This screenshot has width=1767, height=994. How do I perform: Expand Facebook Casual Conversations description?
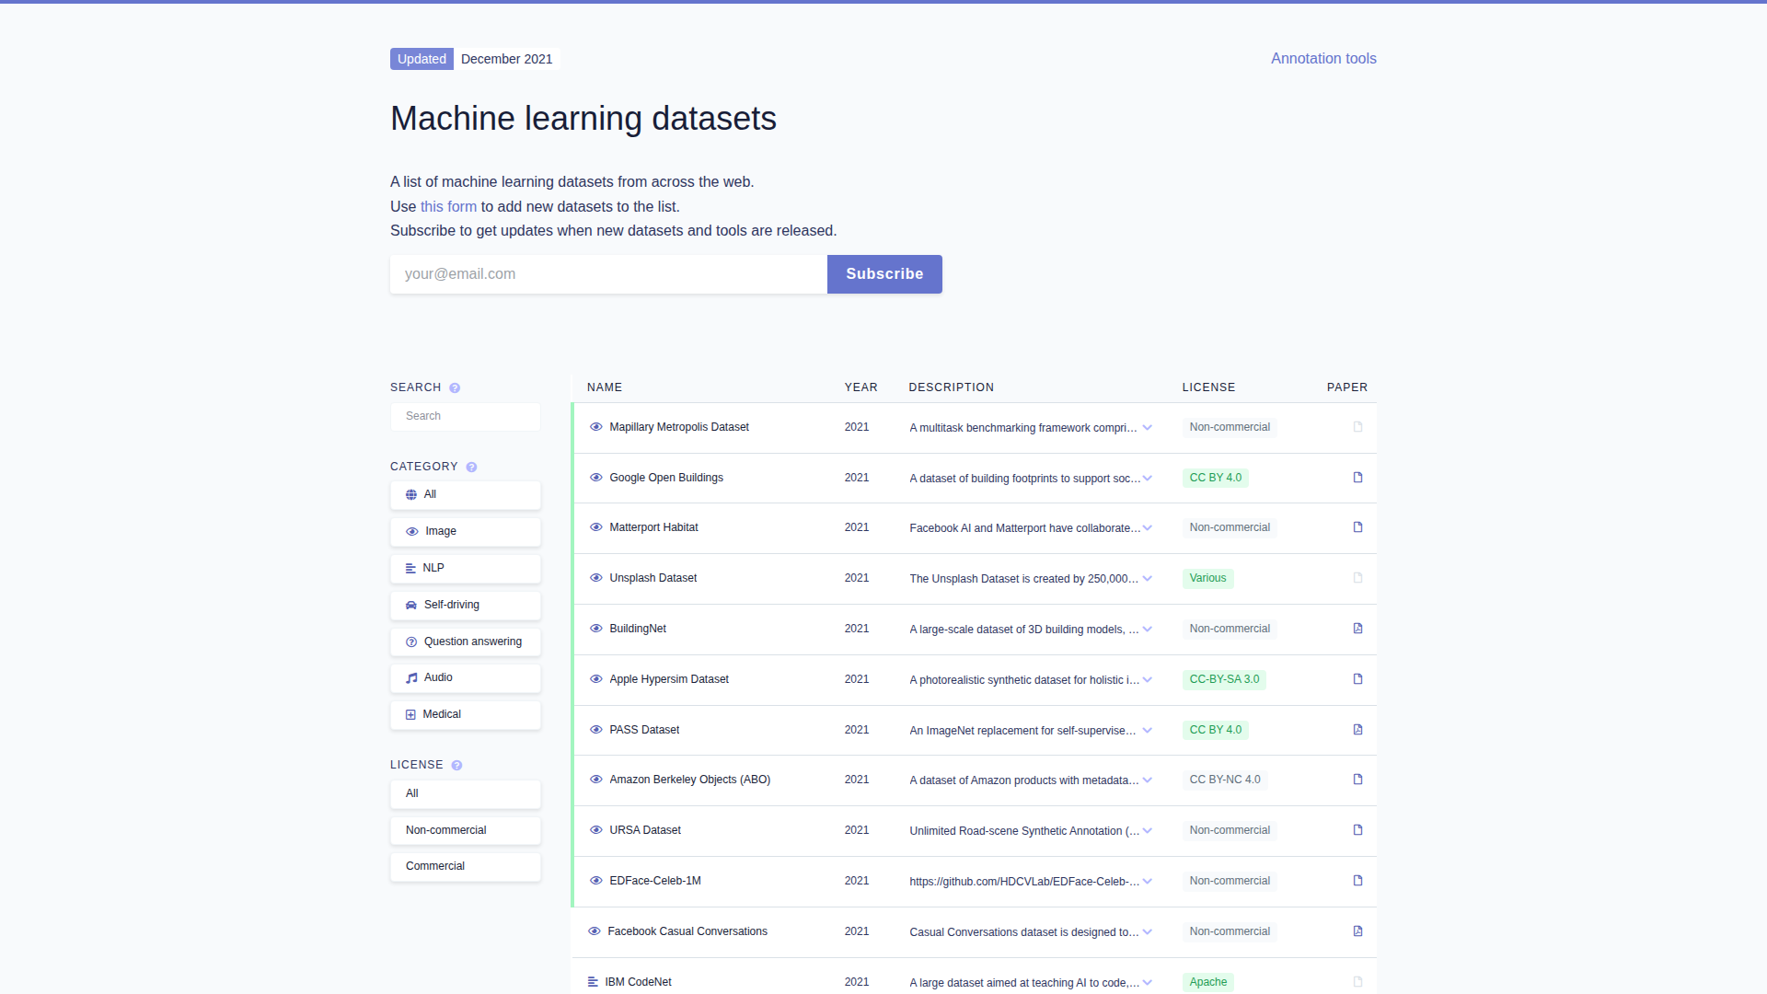point(1148,931)
